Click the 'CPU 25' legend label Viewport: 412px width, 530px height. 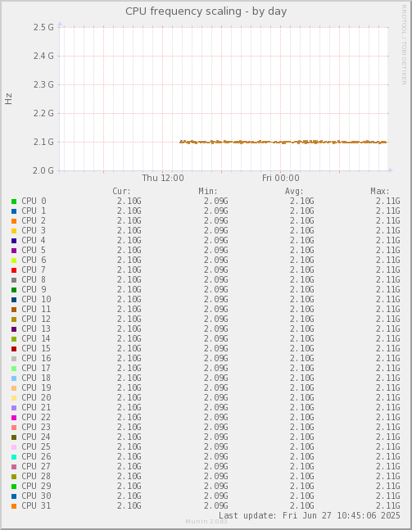(x=36, y=446)
